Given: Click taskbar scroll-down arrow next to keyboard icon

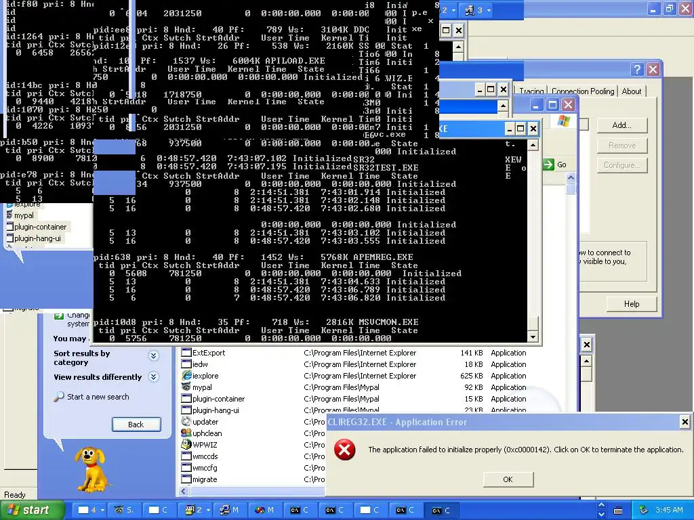Looking at the screenshot, I should (601, 515).
